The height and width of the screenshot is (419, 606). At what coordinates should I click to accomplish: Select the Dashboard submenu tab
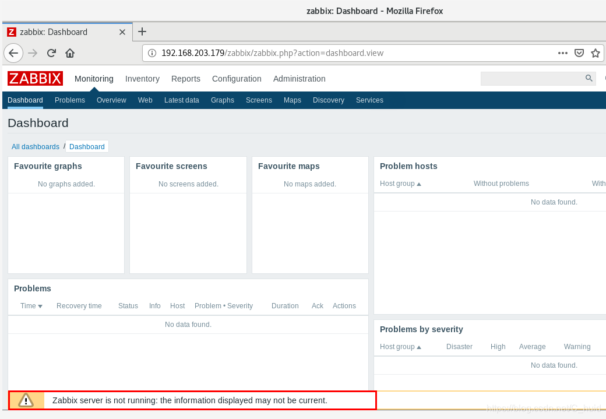point(25,100)
